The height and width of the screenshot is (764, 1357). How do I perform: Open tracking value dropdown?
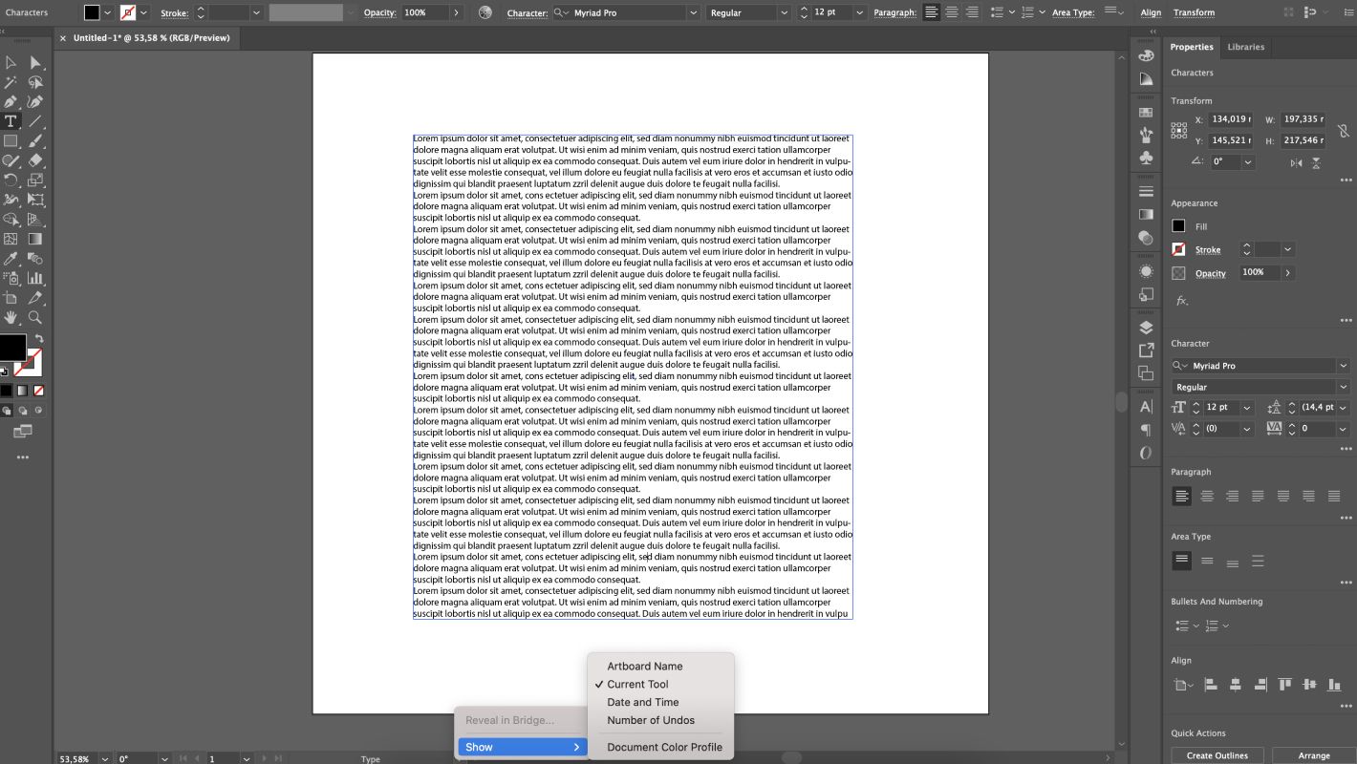(1343, 430)
